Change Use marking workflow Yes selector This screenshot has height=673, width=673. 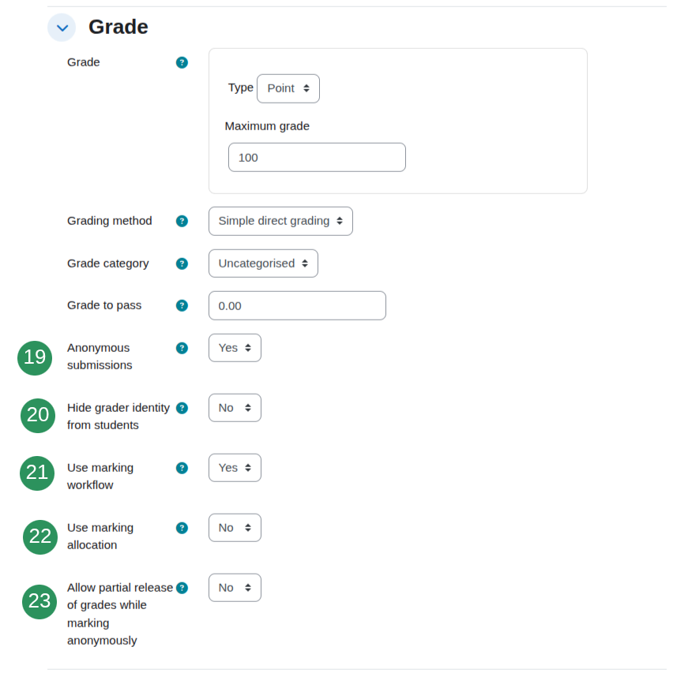(x=235, y=468)
